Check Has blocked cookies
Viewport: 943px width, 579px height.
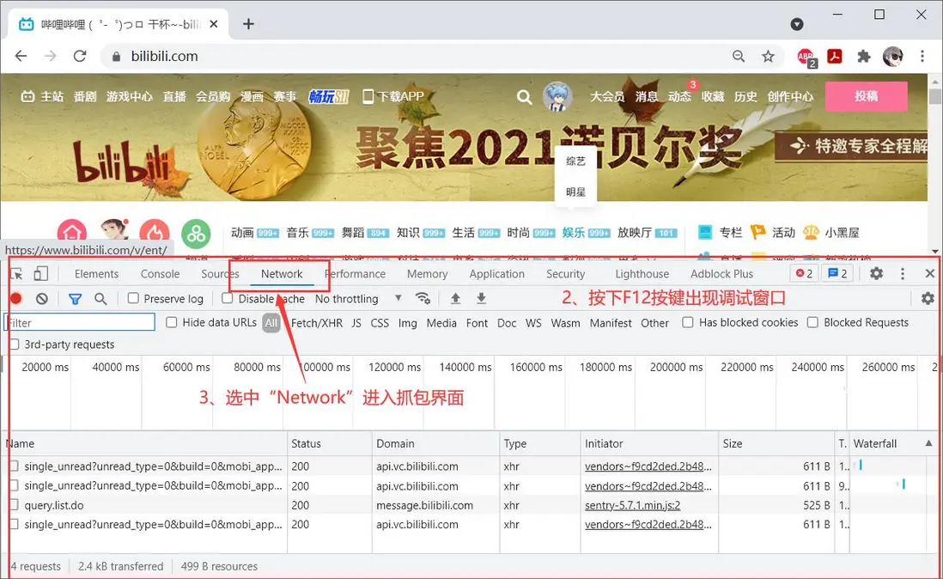click(688, 322)
